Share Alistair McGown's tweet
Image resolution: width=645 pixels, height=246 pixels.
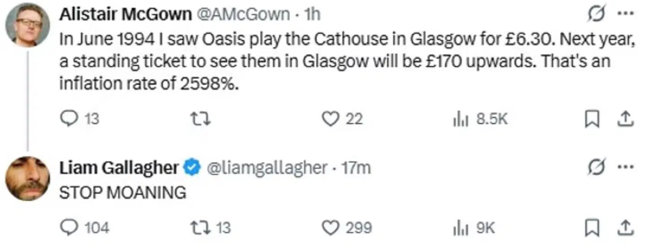[x=625, y=119]
